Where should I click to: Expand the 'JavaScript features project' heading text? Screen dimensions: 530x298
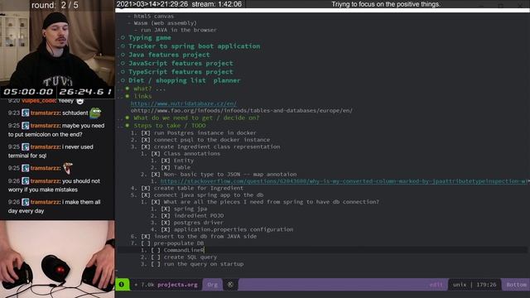181,63
